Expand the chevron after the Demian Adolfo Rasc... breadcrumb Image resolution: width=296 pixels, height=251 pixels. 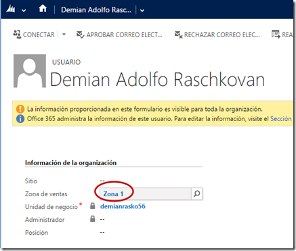pyautogui.click(x=142, y=10)
